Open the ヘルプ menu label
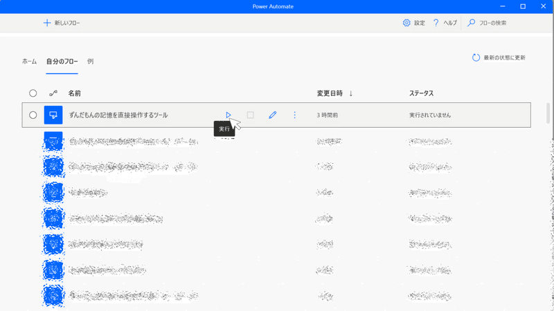Viewport: 554px width, 311px height. click(x=450, y=23)
